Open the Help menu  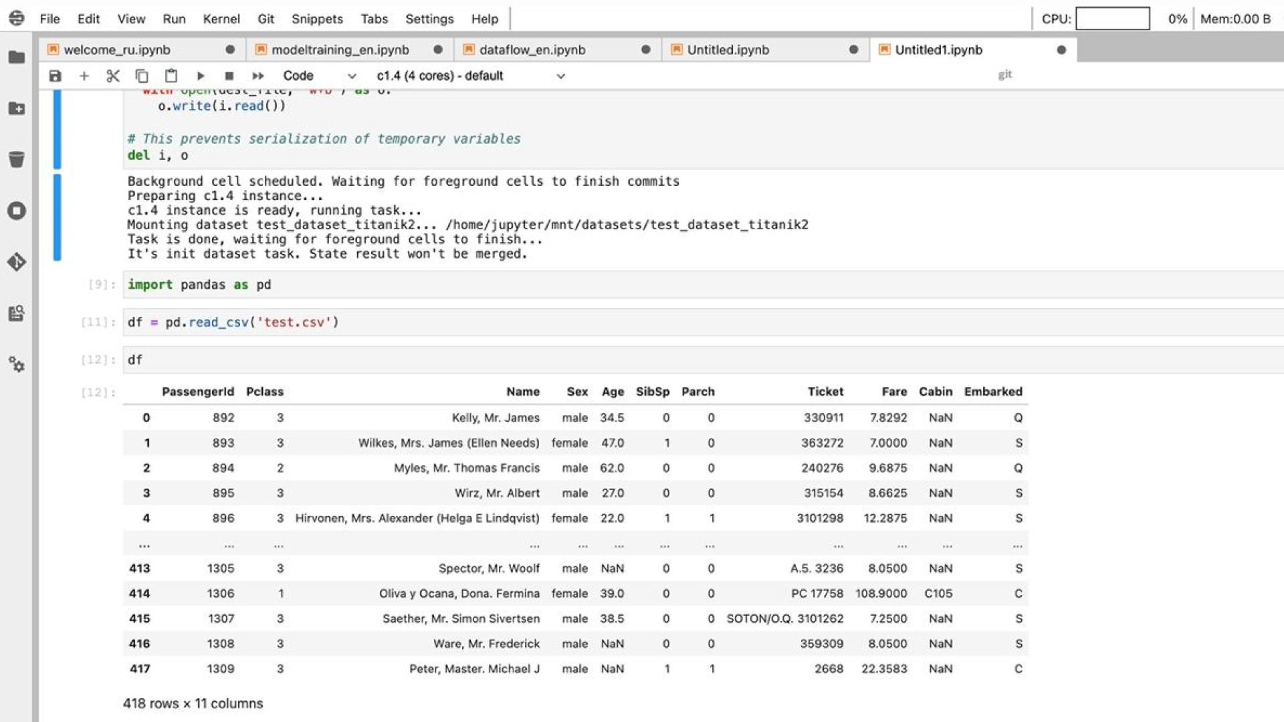pyautogui.click(x=484, y=19)
